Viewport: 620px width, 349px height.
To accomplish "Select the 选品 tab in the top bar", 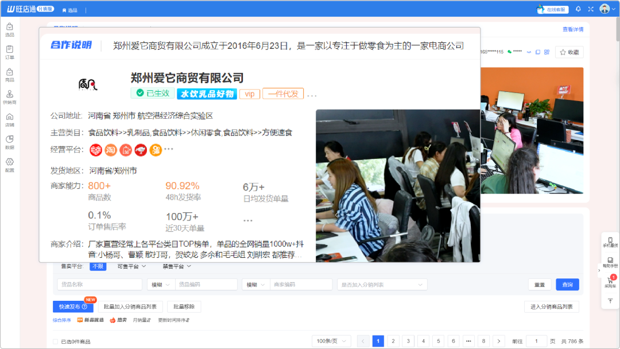I will click(x=70, y=10).
